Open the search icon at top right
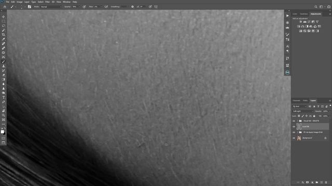The height and width of the screenshot is (186, 332). 316,7
